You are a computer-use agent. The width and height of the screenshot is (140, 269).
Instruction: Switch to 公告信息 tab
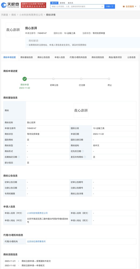(131, 57)
